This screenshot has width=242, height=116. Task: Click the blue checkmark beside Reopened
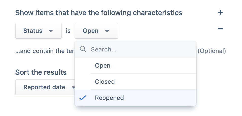pos(83,98)
